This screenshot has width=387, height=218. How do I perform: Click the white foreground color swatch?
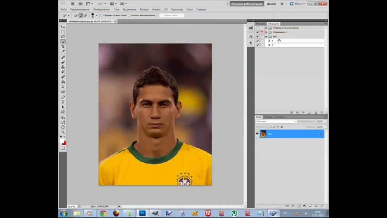click(62, 141)
